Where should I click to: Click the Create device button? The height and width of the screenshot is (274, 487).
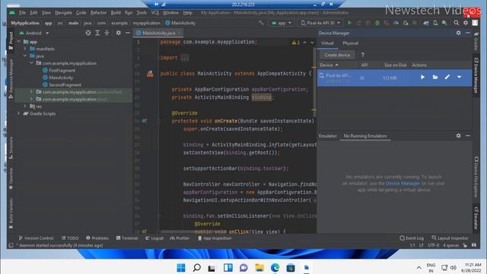337,55
